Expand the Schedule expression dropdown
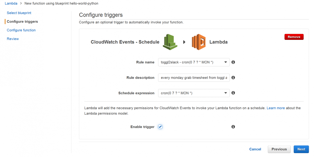This screenshot has height=157, width=314. click(x=226, y=93)
